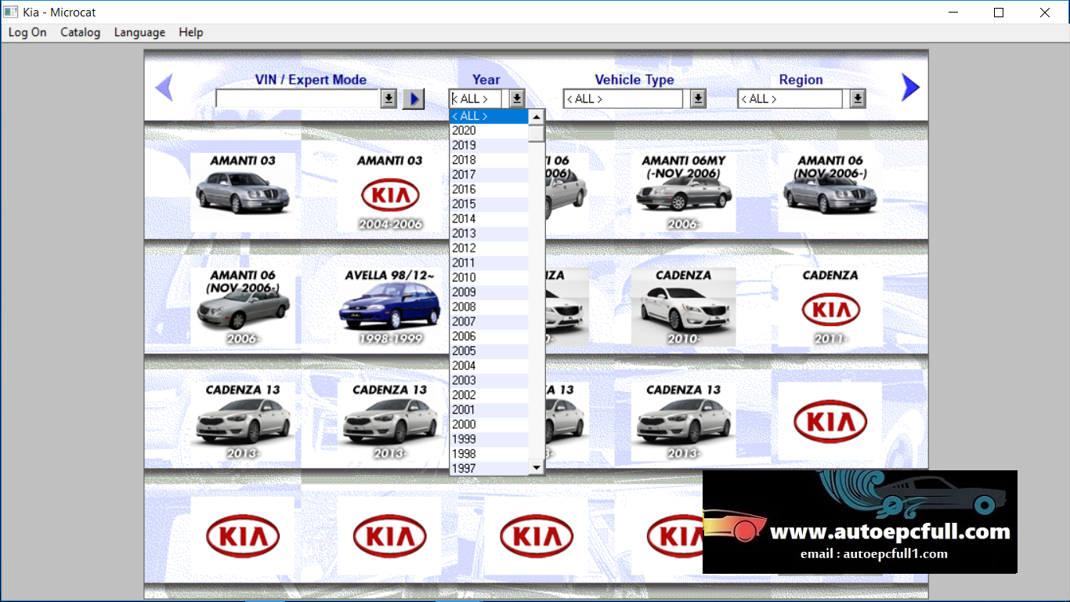1070x602 pixels.
Task: Expand the Vehicle Type dropdown arrow
Action: click(698, 99)
